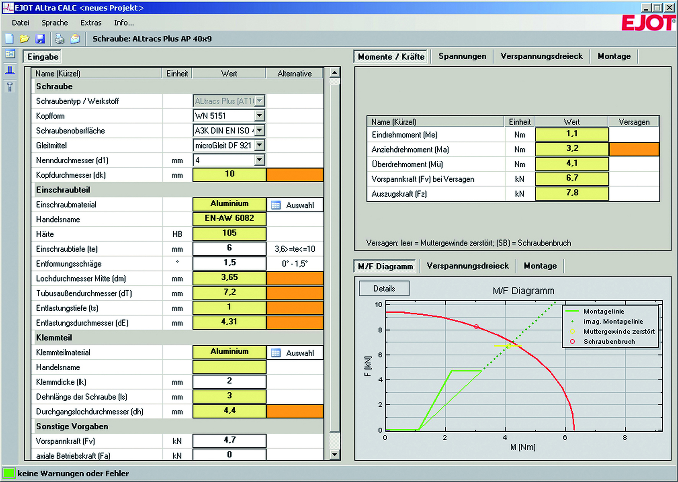Click the screw icon in left sidebar

(10, 87)
